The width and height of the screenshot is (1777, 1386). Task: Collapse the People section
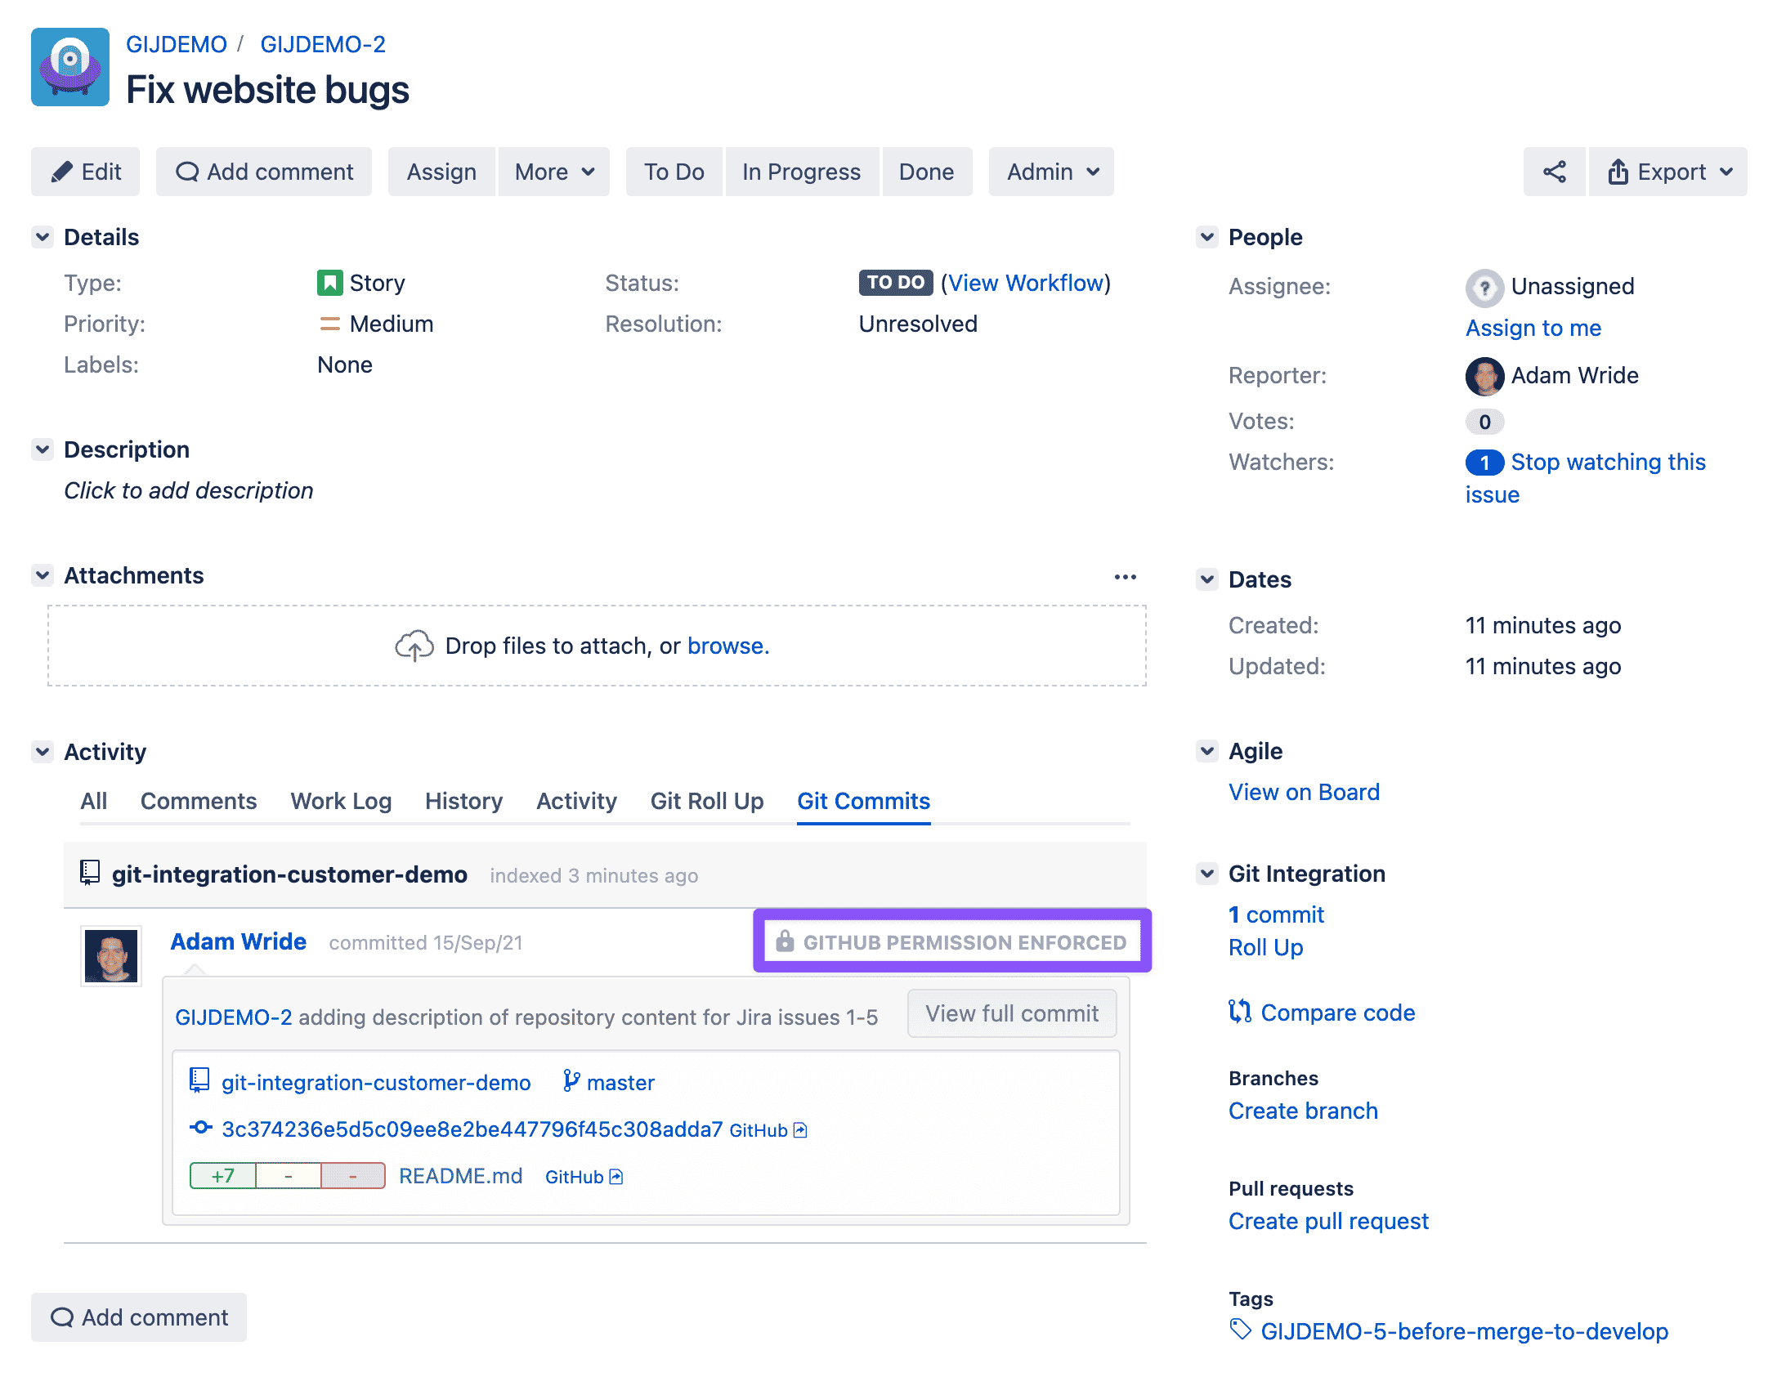coord(1206,237)
